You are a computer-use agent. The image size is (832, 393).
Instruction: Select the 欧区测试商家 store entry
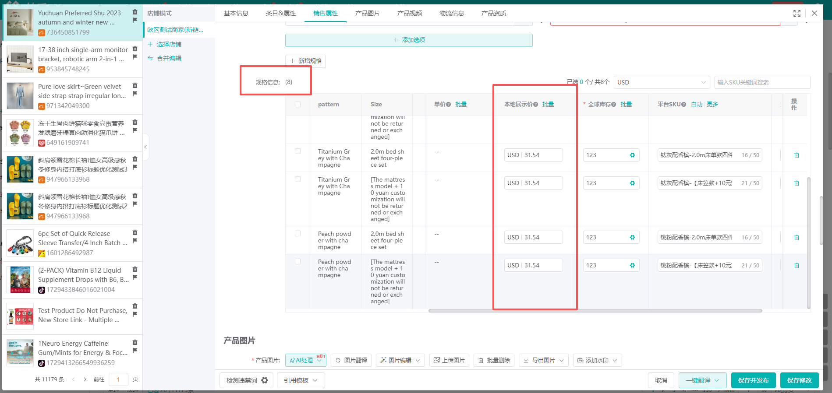tap(175, 30)
